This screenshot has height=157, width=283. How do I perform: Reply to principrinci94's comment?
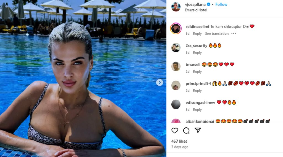pos(197,91)
